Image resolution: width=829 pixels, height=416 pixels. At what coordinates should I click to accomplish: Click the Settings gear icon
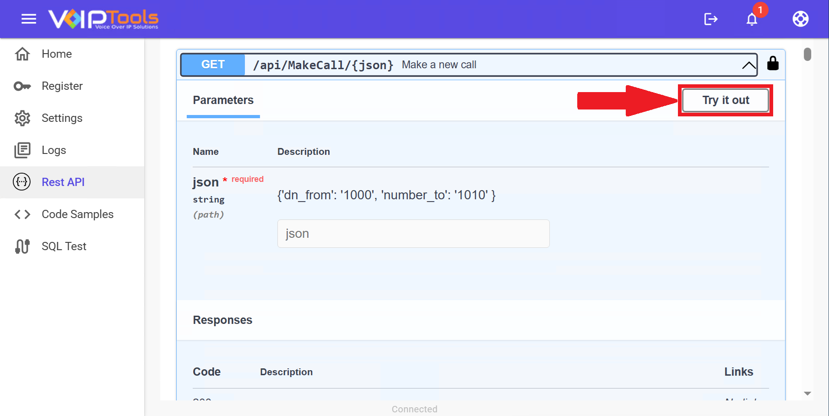coord(22,118)
